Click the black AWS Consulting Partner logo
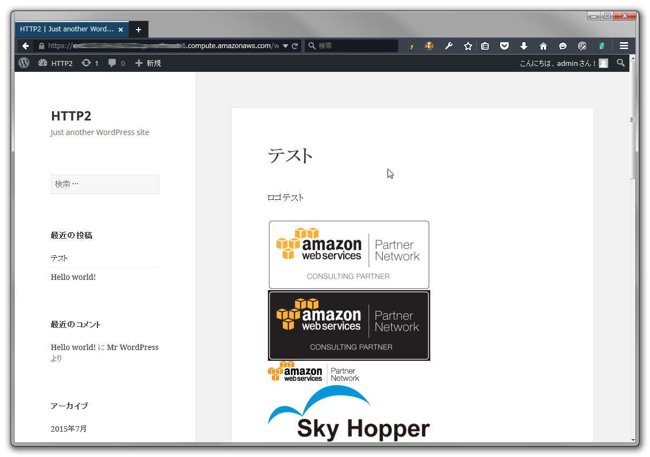The width and height of the screenshot is (650, 457). click(349, 325)
